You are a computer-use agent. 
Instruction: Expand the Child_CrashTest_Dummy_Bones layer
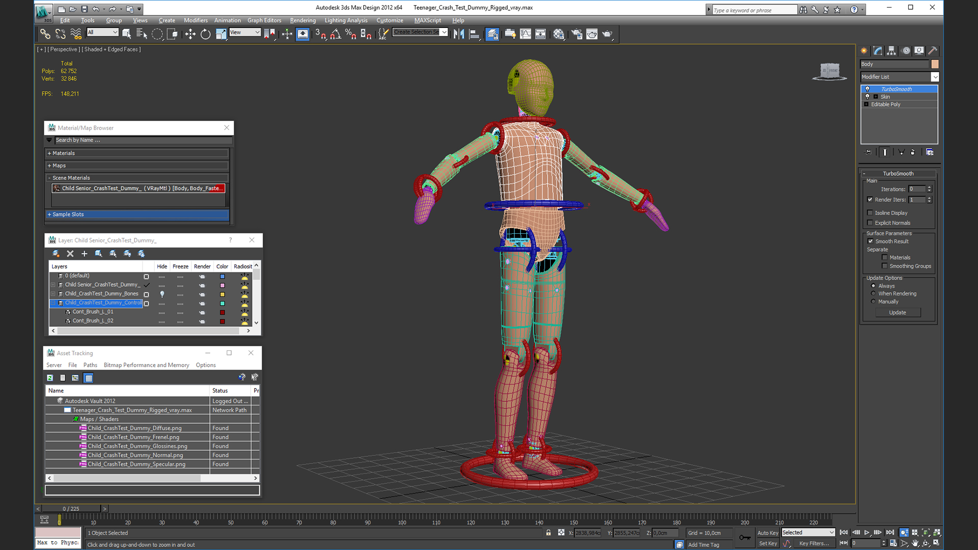click(53, 294)
